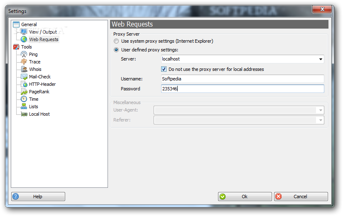Click the Help question mark icon
The height and width of the screenshot is (216, 343).
point(16,197)
